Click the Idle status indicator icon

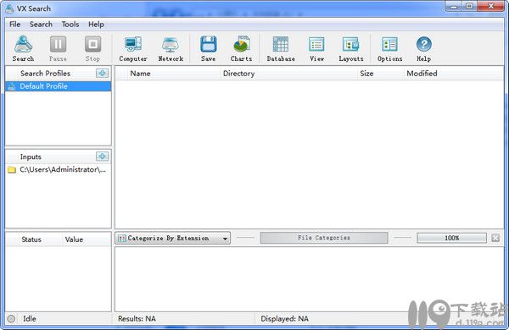pos(11,319)
